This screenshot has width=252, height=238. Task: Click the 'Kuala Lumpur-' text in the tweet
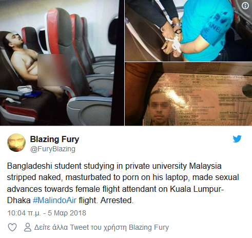[197, 189]
